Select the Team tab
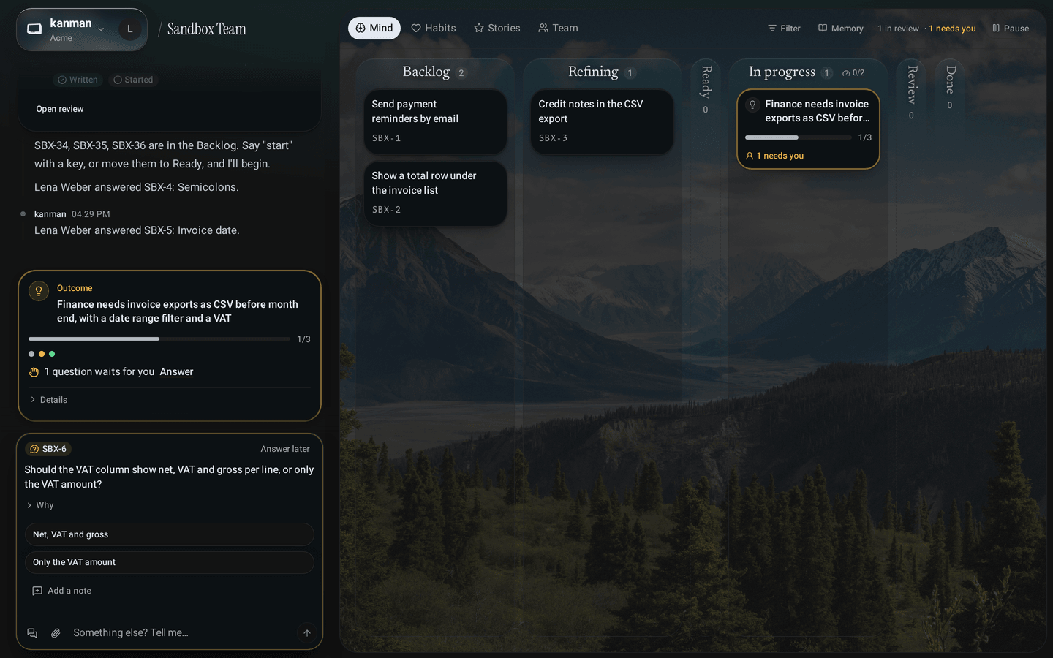The height and width of the screenshot is (658, 1053). click(x=559, y=28)
